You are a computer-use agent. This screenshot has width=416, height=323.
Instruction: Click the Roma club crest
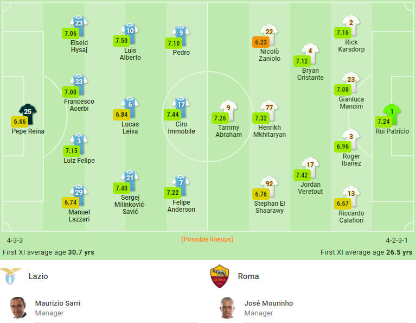point(220,276)
